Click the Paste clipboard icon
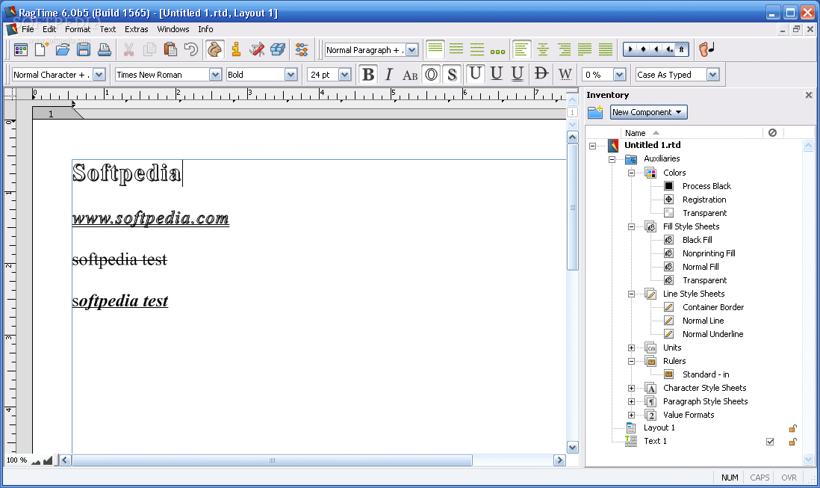 170,49
